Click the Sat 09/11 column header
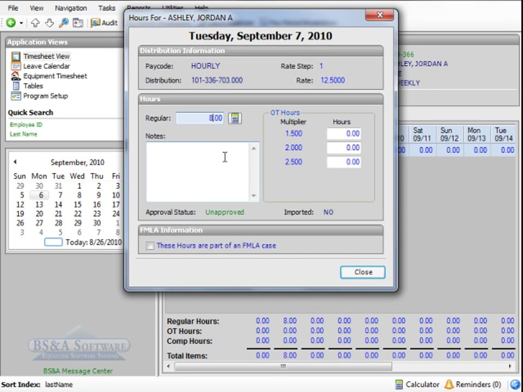Image resolution: width=523 pixels, height=392 pixels. click(x=422, y=134)
